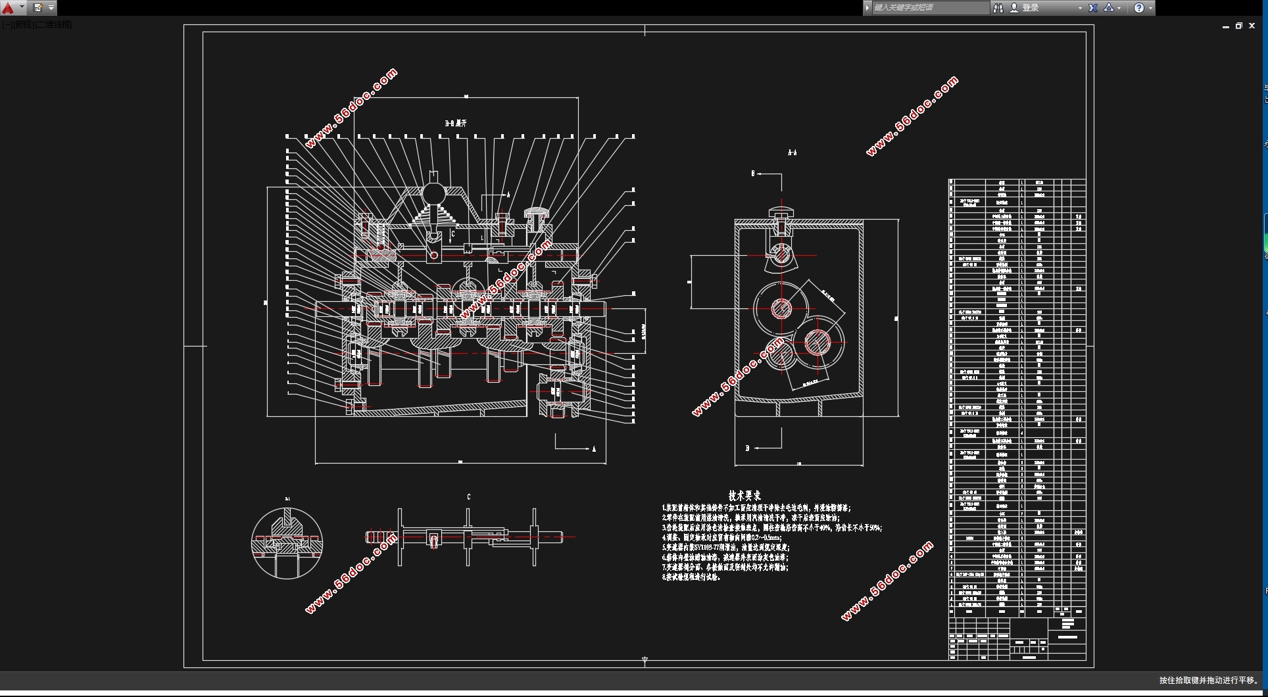
Task: Select the 技术要求 heading text in drawing
Action: coord(744,495)
